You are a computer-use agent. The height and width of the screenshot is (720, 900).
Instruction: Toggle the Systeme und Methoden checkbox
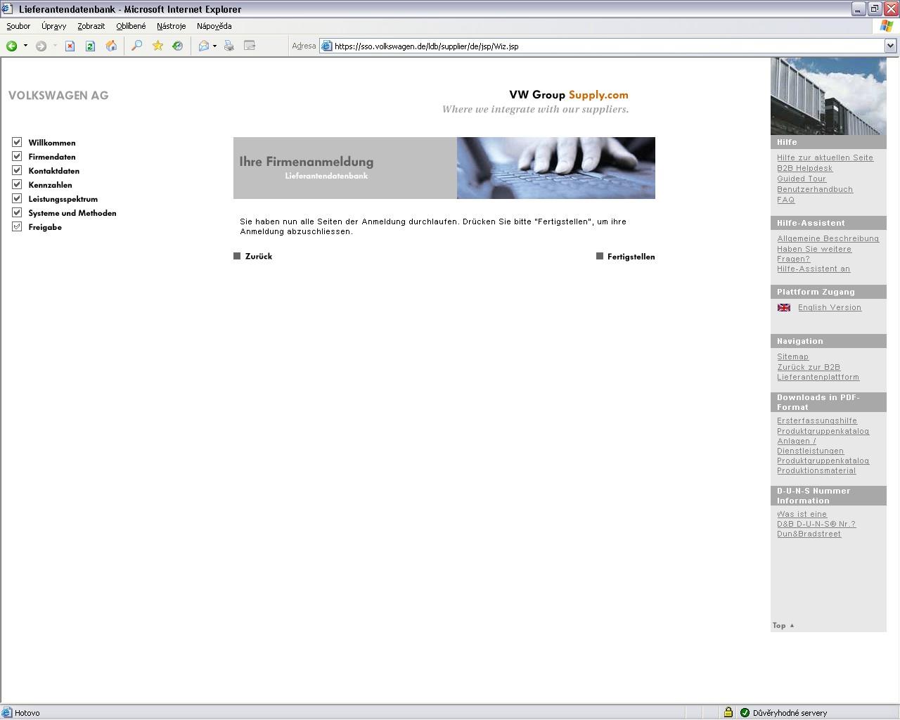point(17,212)
